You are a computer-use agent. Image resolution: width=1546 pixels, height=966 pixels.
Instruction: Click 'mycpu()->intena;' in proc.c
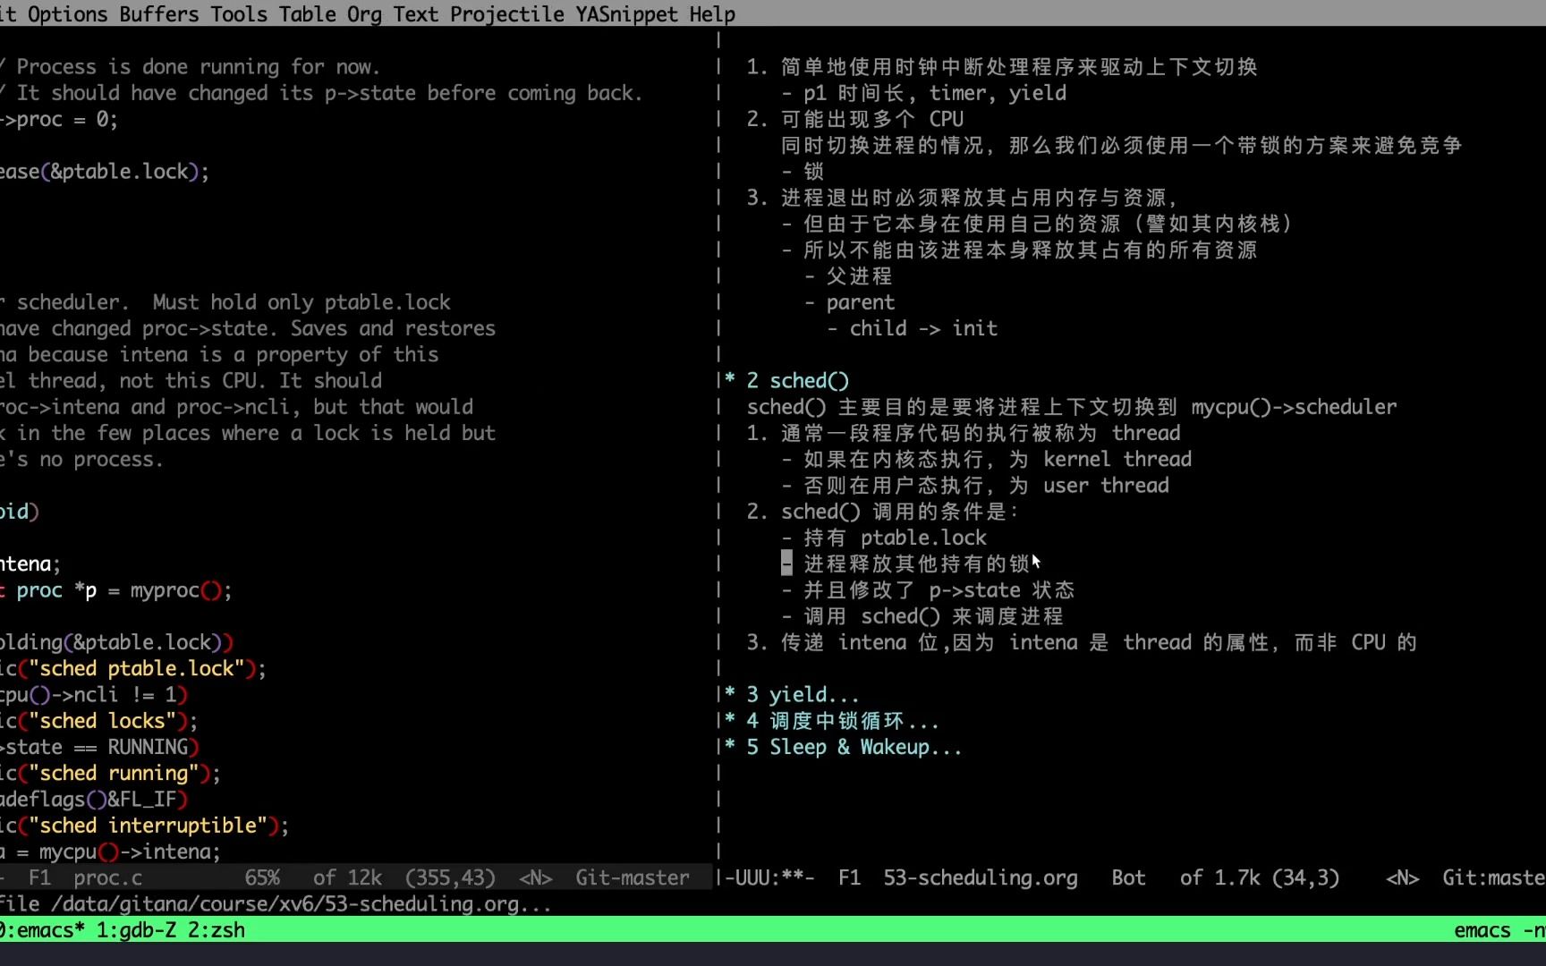coord(130,852)
